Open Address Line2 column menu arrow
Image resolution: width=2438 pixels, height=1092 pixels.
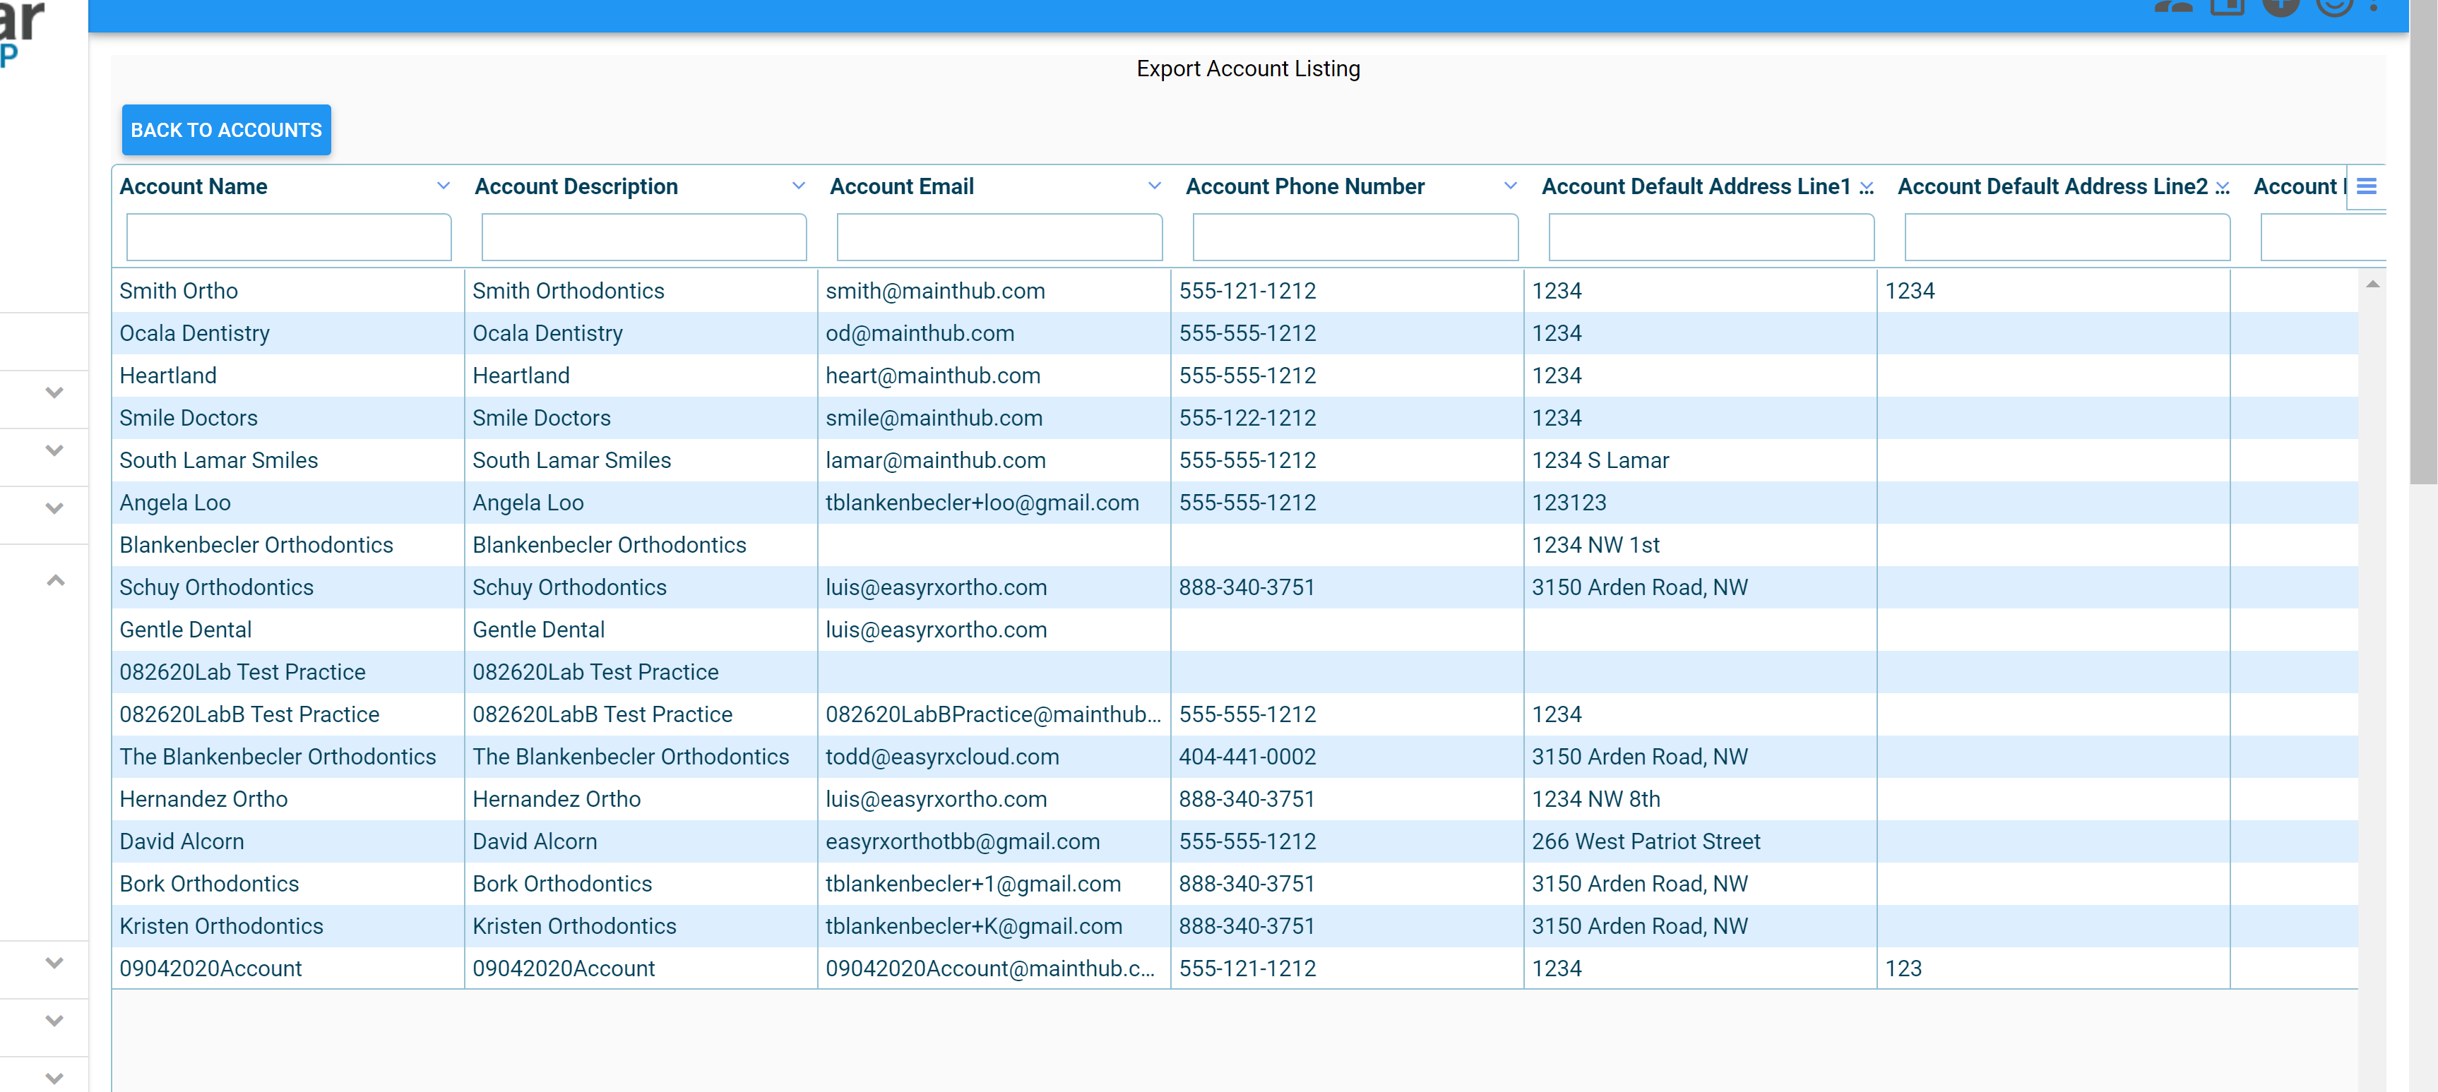tap(2222, 187)
